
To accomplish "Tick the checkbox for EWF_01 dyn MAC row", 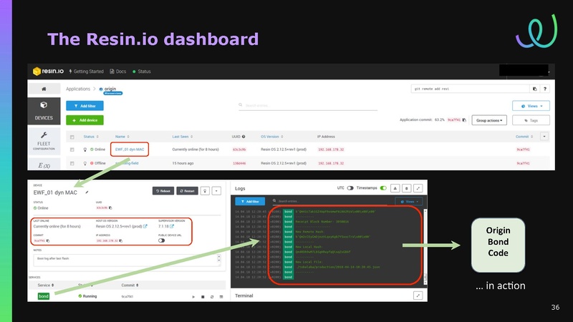I will pyautogui.click(x=71, y=149).
